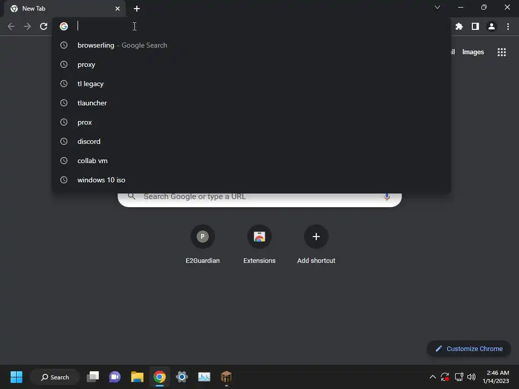Viewport: 519px width, 389px height.
Task: Click the Google logo in the address bar
Action: pos(64,26)
